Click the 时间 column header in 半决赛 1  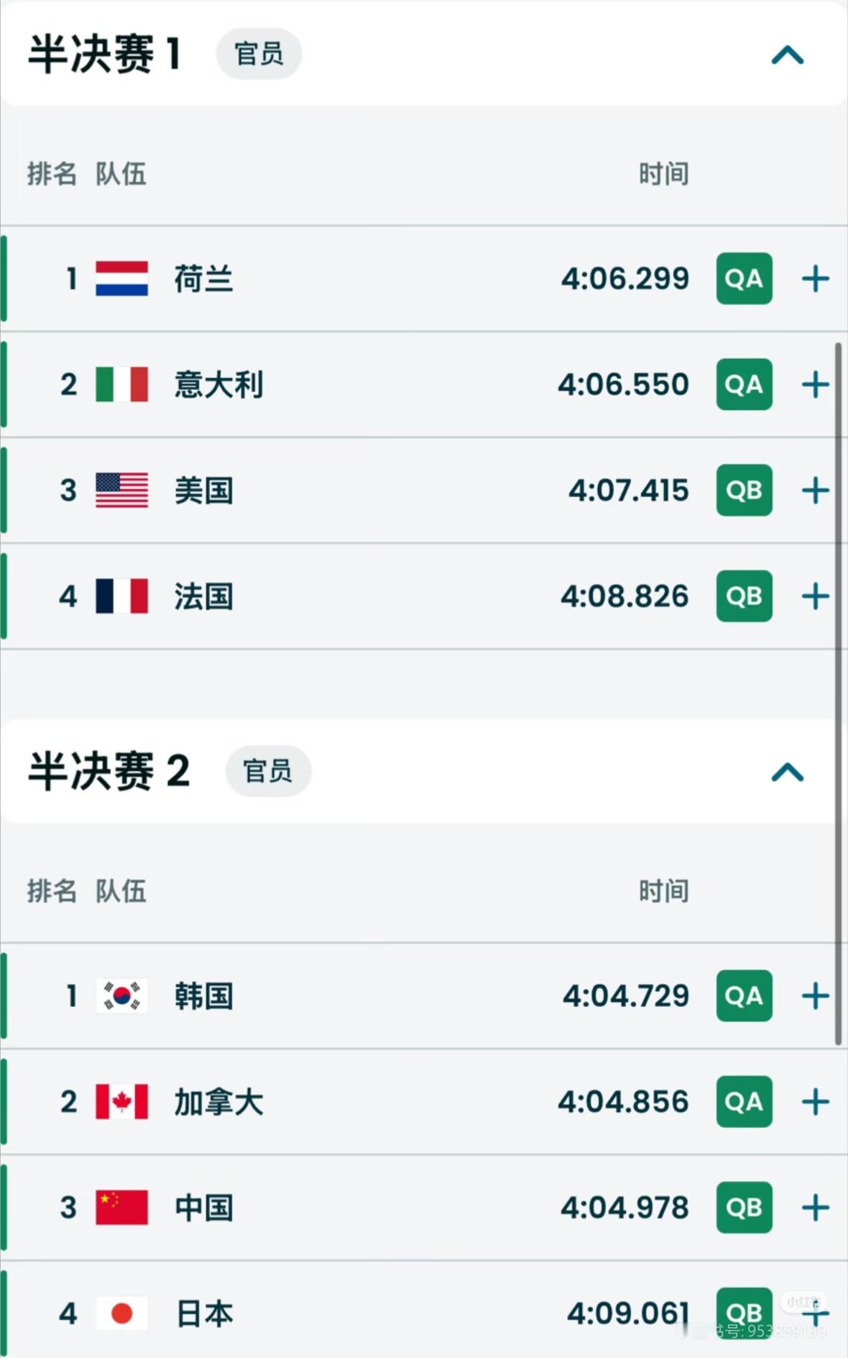pyautogui.click(x=663, y=174)
